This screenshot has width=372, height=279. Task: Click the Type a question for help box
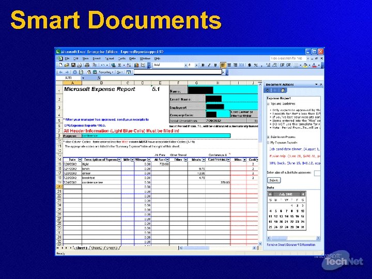288,58
